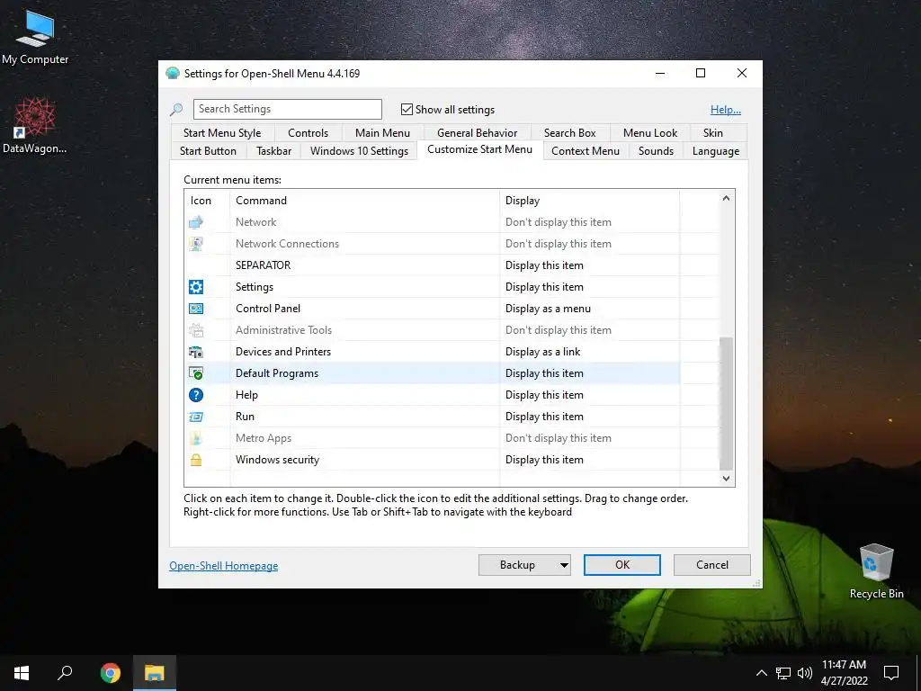The width and height of the screenshot is (921, 691).
Task: Open the Main Menu tab
Action: 382,133
